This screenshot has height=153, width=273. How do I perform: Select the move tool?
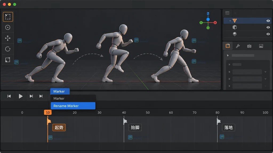coord(8,38)
